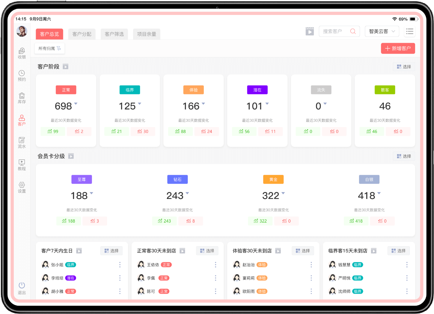Viewport: 434px width, 314px height.
Task: Expand the dropdown arrow beside 698
Action: pos(76,104)
